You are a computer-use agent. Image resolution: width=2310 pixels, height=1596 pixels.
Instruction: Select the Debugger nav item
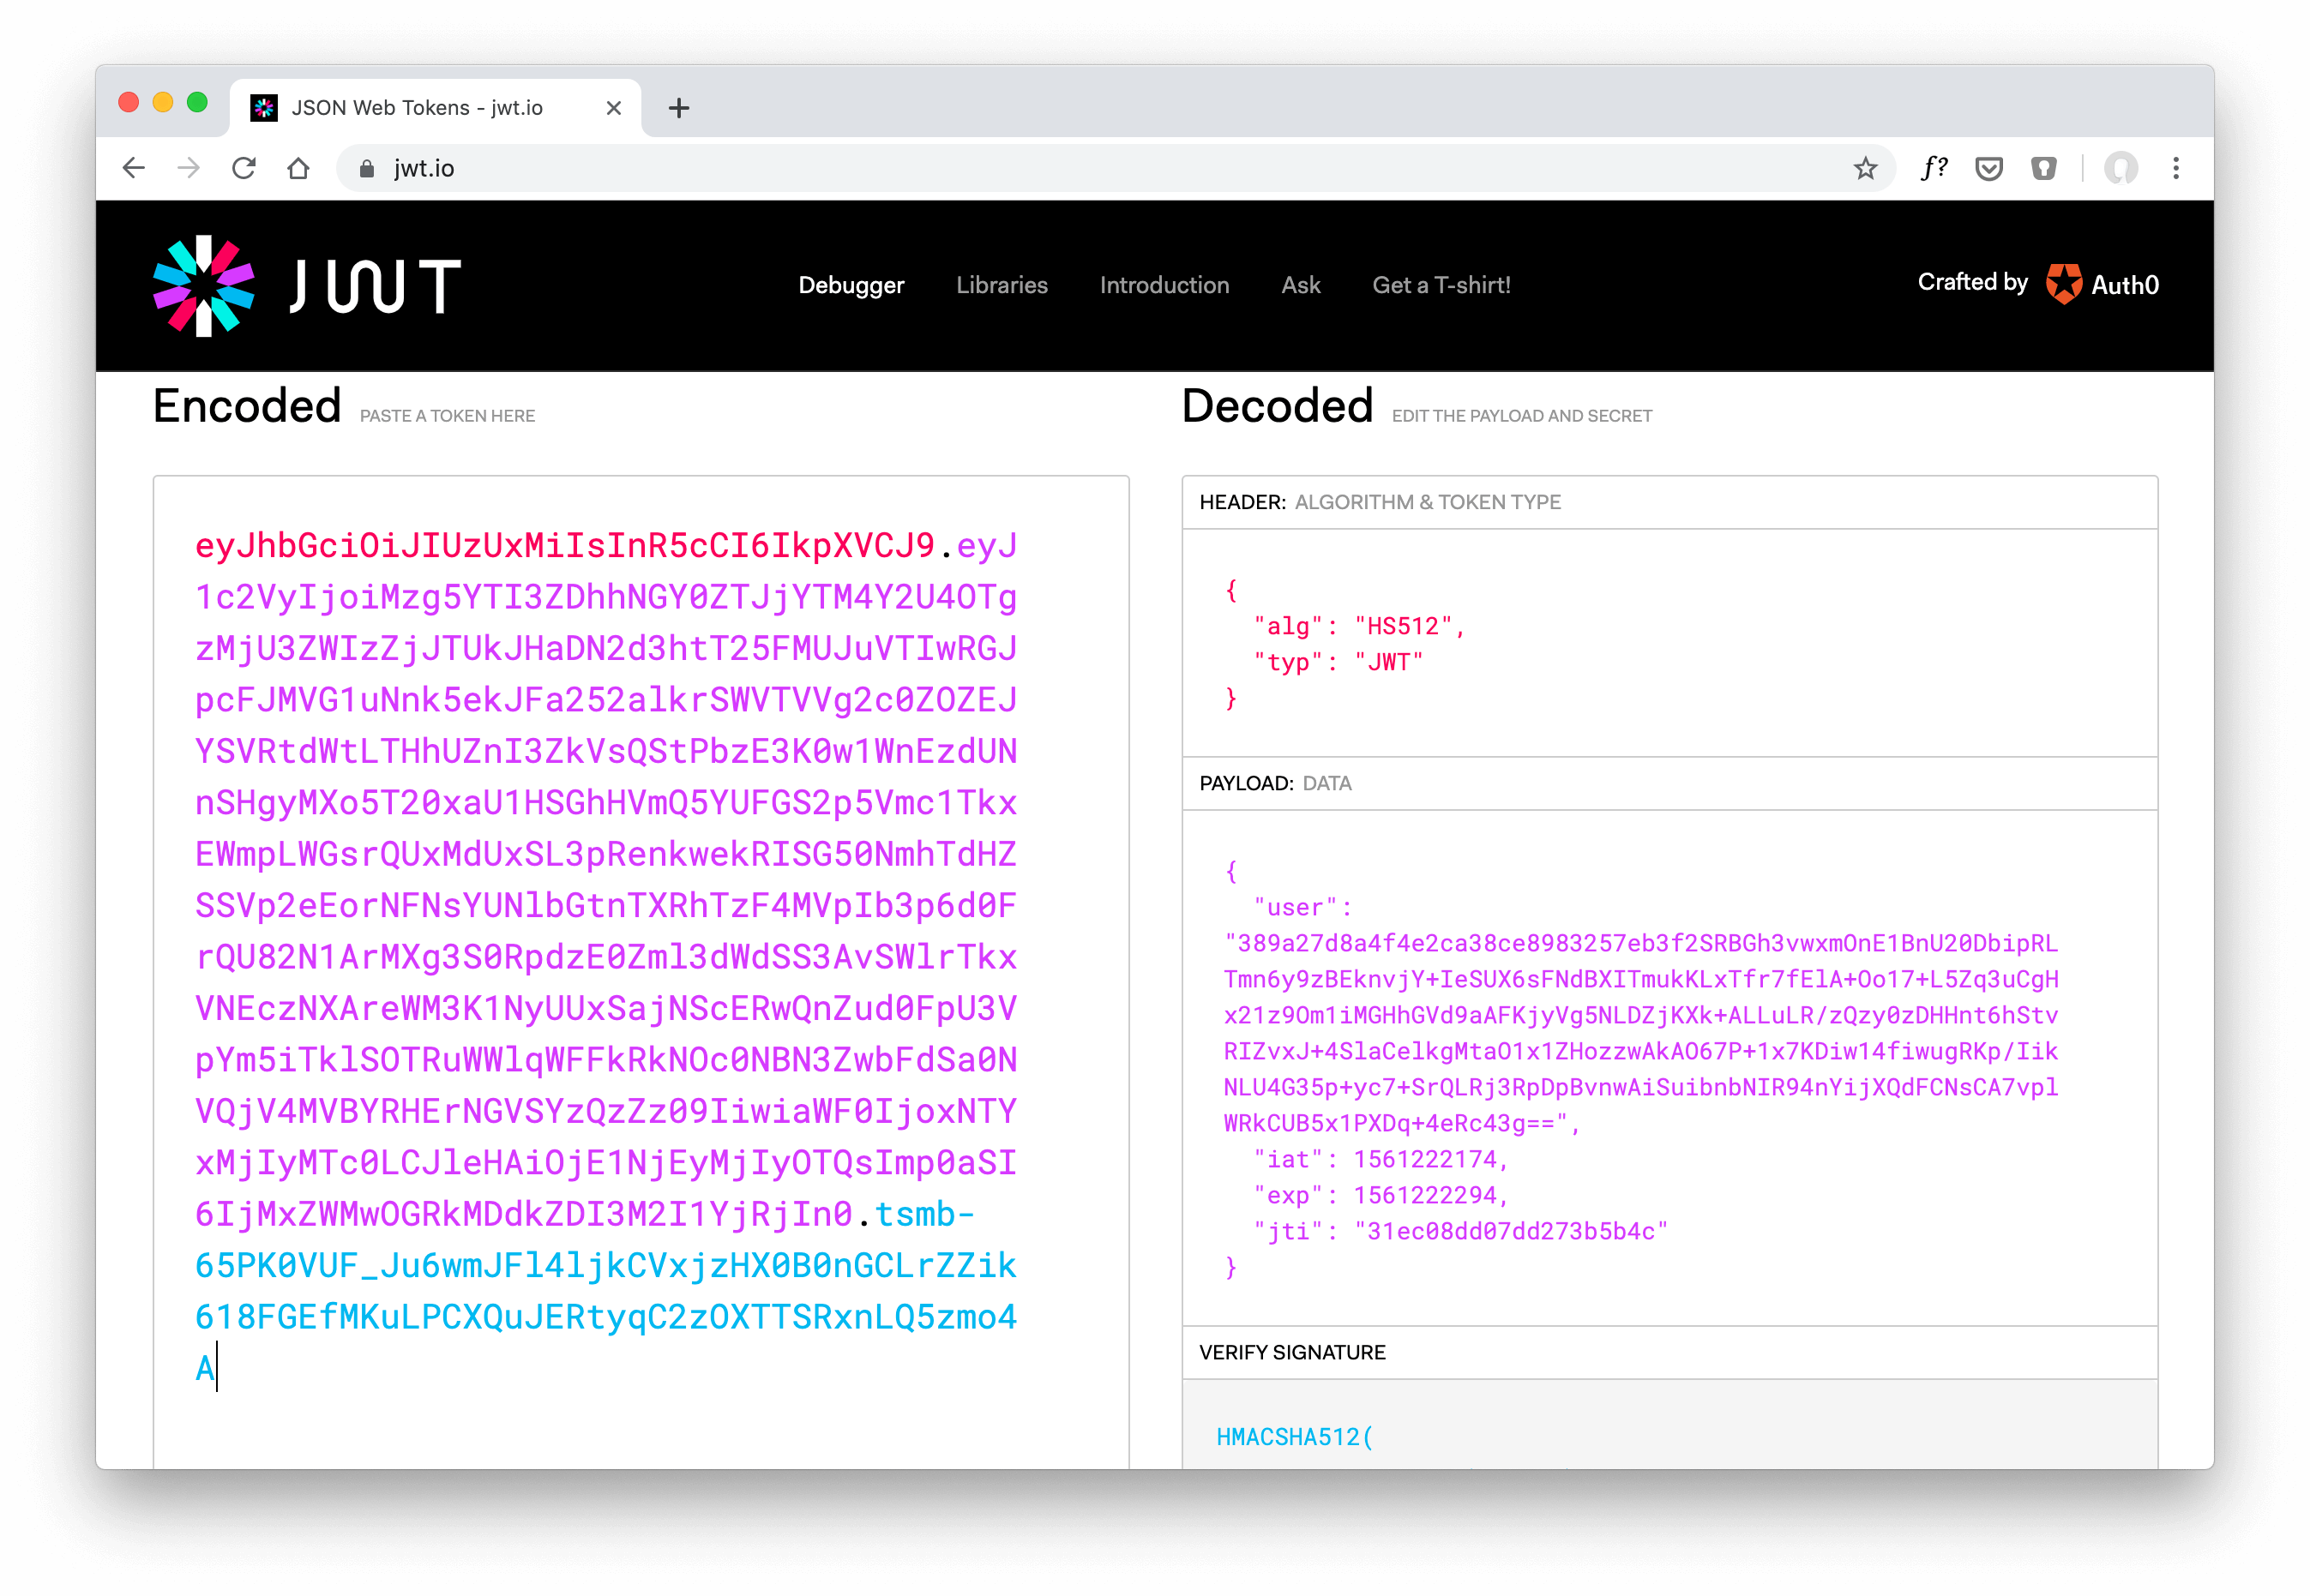851,285
